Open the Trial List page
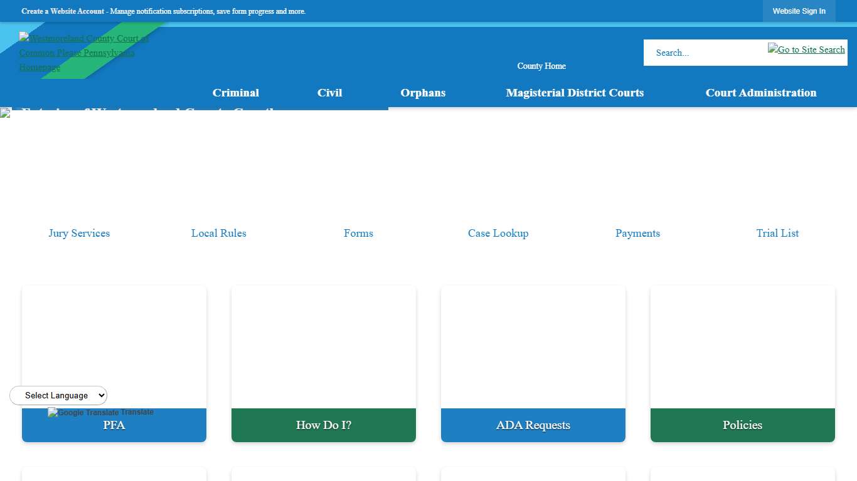Viewport: 857px width, 481px height. coord(777,233)
